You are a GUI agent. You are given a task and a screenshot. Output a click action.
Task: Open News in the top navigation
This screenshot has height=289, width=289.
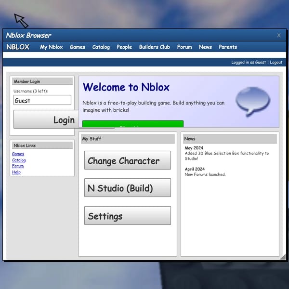(x=205, y=47)
